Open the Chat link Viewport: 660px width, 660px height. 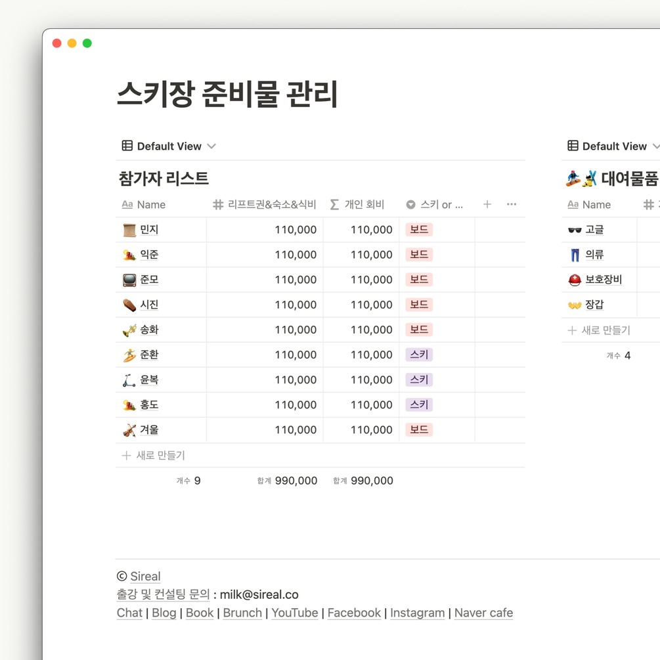click(x=129, y=613)
